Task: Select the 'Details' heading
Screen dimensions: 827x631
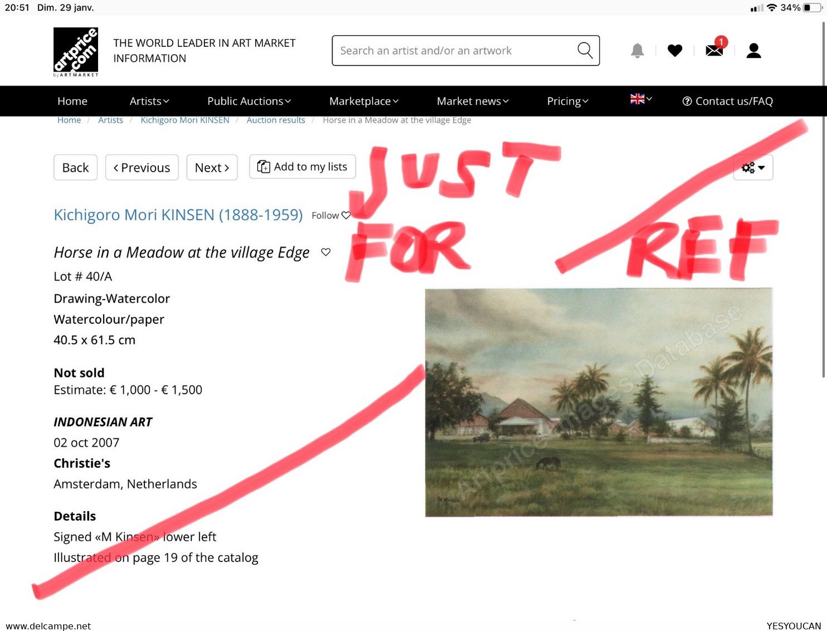Action: click(75, 516)
